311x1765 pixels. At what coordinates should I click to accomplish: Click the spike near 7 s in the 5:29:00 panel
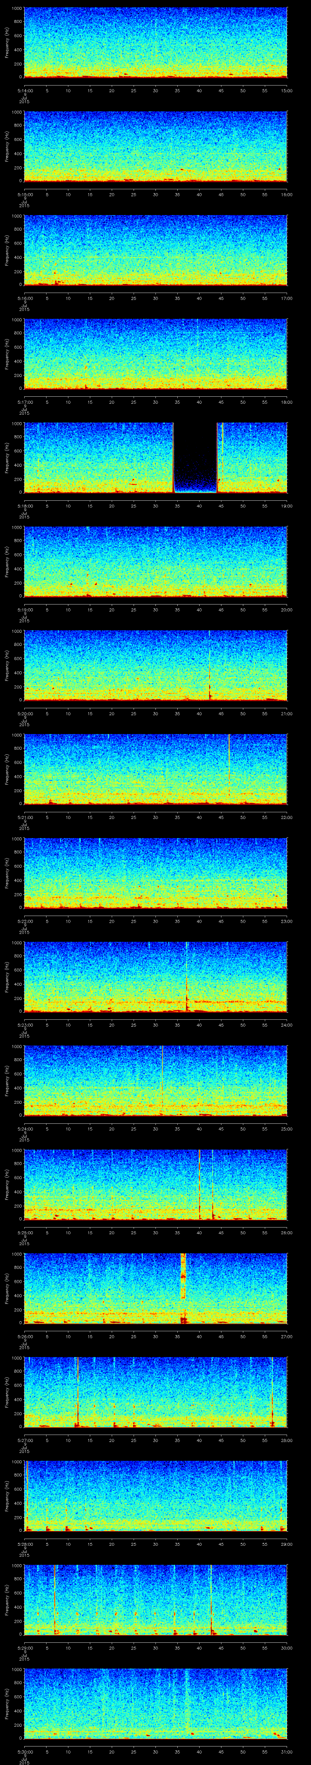point(55,1599)
